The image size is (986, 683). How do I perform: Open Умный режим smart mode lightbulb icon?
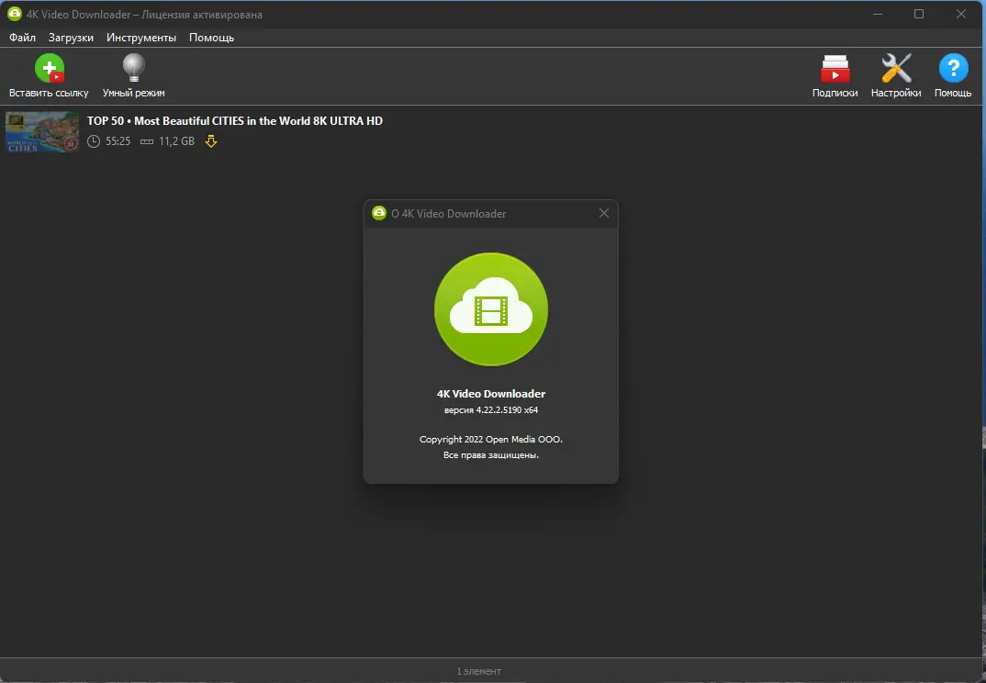pyautogui.click(x=133, y=67)
